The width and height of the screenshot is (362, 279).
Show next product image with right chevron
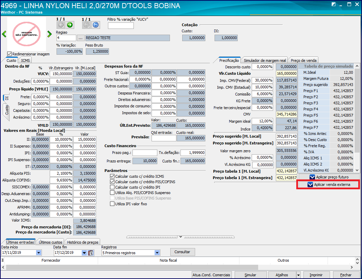[49, 34]
